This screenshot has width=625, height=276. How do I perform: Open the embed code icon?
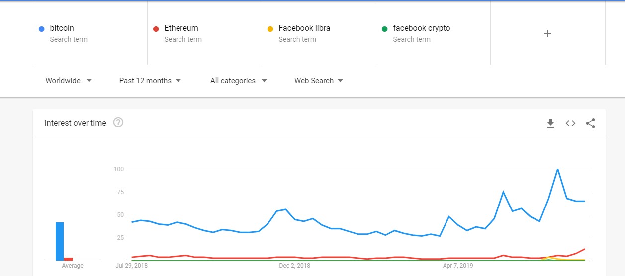pyautogui.click(x=570, y=123)
